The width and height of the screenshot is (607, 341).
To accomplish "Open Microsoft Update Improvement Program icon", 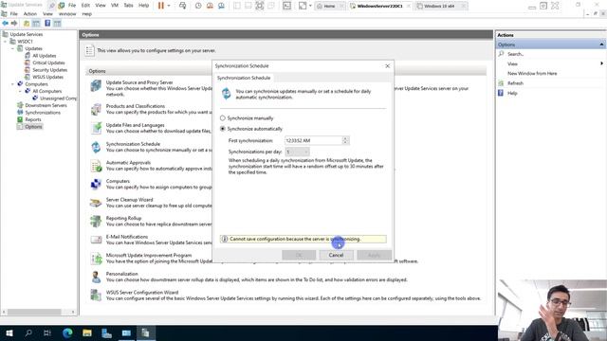I will coord(96,259).
